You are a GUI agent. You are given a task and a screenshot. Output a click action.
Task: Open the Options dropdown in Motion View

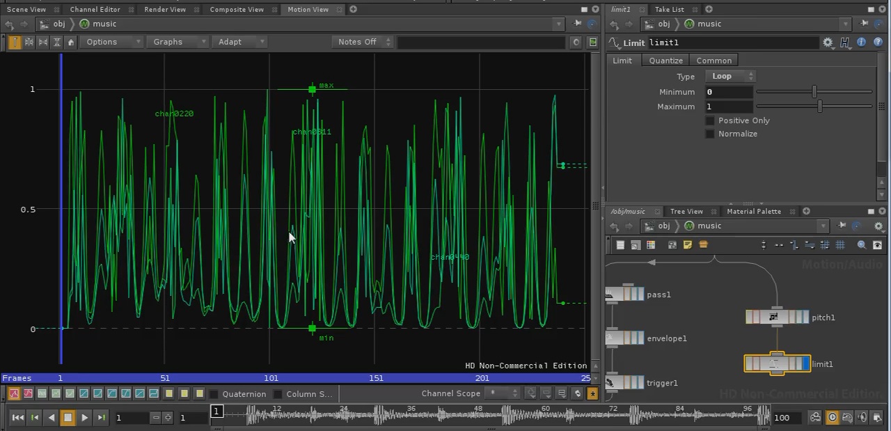111,42
